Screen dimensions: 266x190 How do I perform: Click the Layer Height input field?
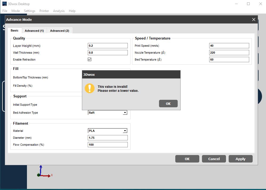pyautogui.click(x=108, y=46)
